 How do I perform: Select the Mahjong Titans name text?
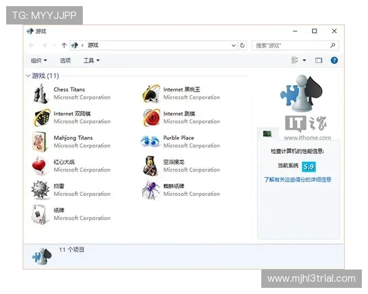pyautogui.click(x=73, y=138)
